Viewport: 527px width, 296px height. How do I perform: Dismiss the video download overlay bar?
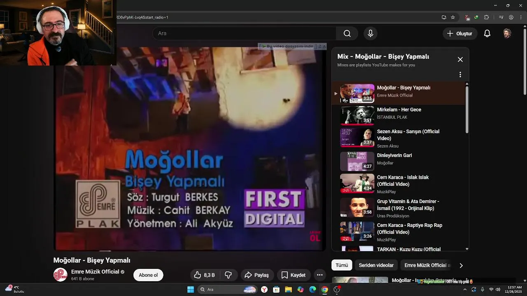pos(324,46)
